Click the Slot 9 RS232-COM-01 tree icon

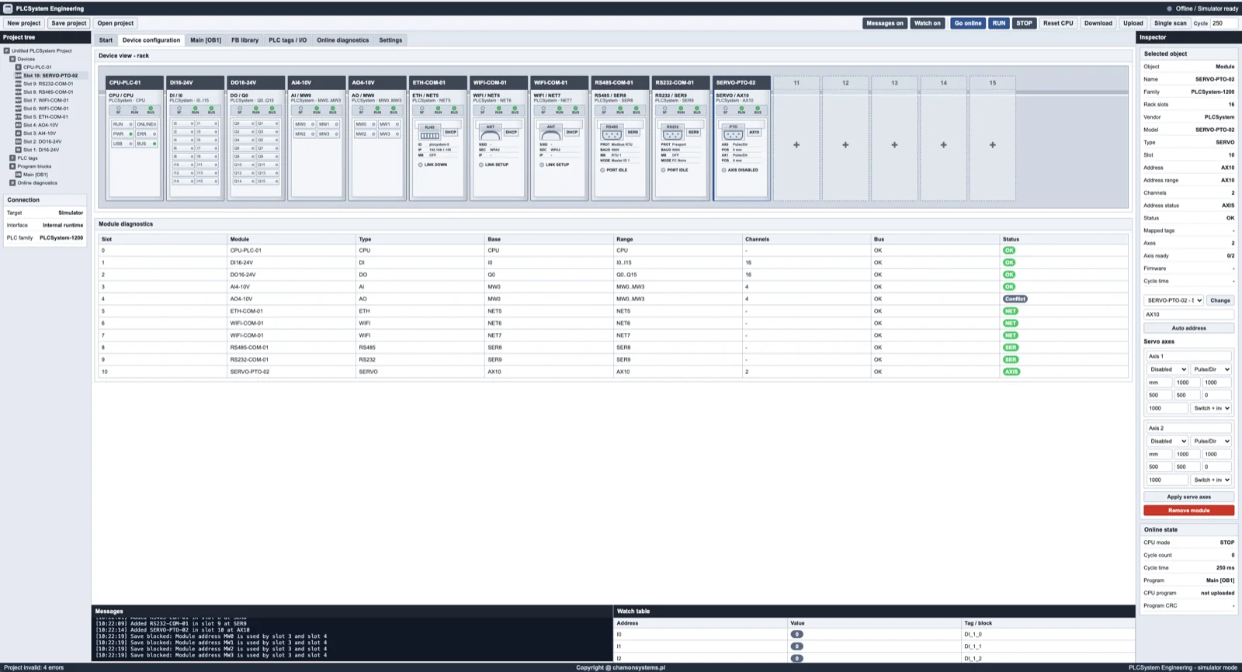point(19,84)
